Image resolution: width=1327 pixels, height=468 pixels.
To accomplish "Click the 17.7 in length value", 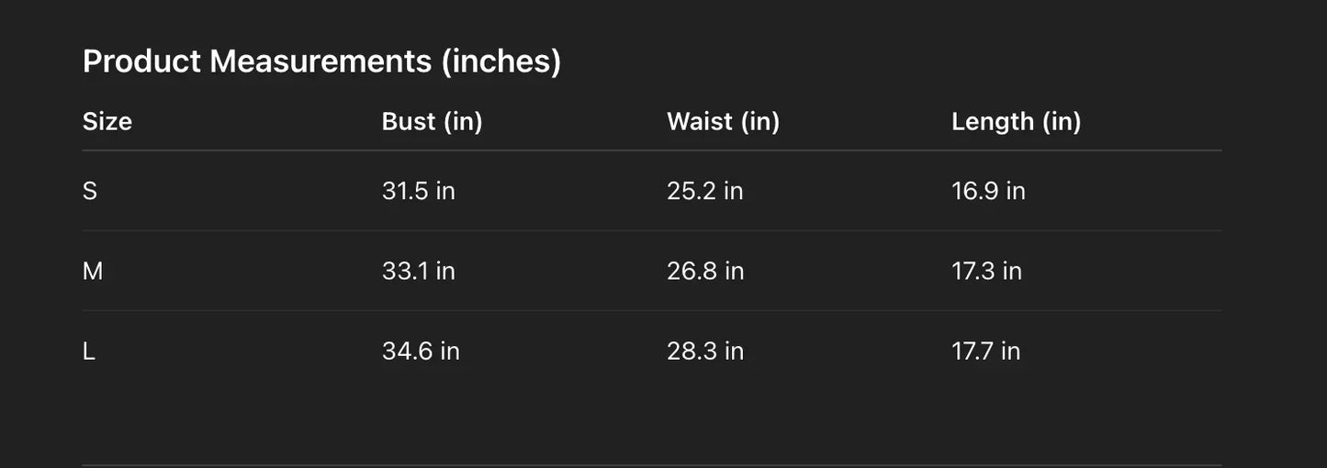I will pyautogui.click(x=985, y=351).
